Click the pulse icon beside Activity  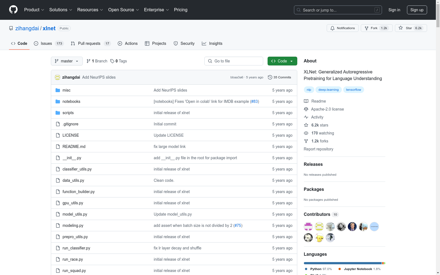(x=306, y=117)
